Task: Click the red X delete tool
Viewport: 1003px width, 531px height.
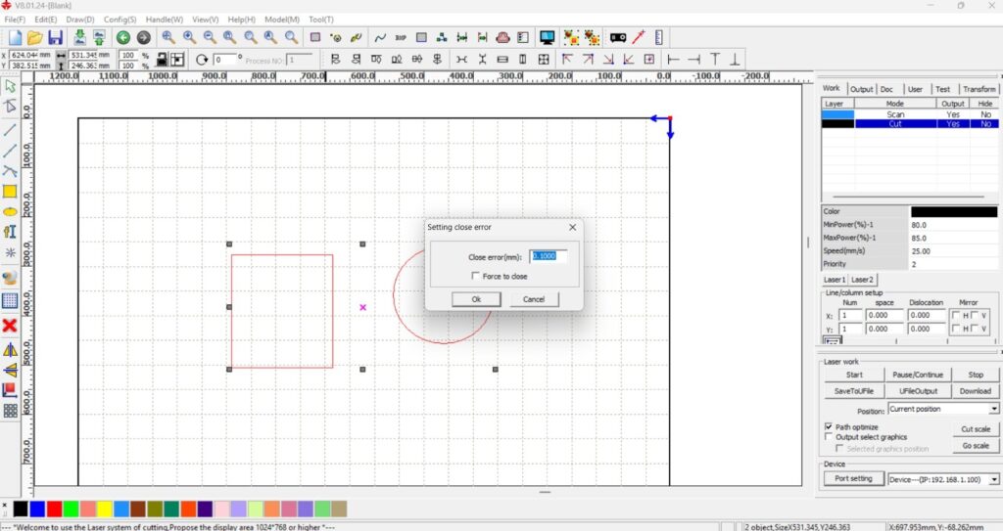Action: pos(10,326)
